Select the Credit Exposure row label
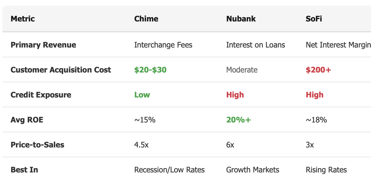 pyautogui.click(x=41, y=95)
